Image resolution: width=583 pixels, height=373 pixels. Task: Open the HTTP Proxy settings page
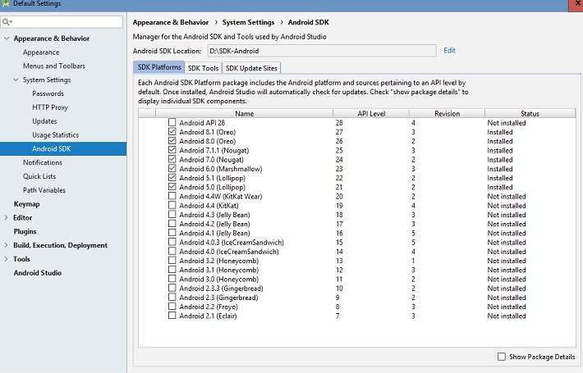tap(50, 107)
